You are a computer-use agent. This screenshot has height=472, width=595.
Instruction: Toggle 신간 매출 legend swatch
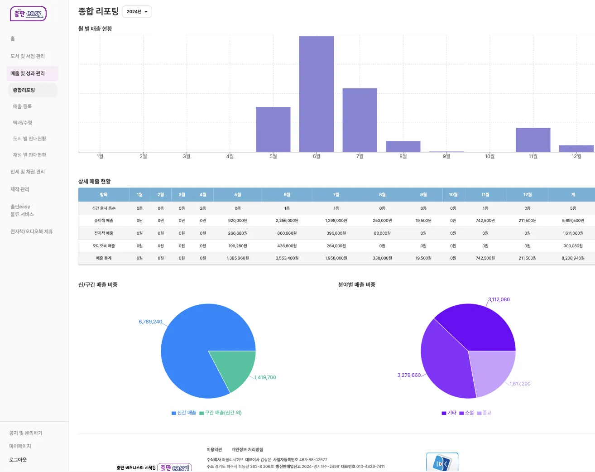coord(174,413)
